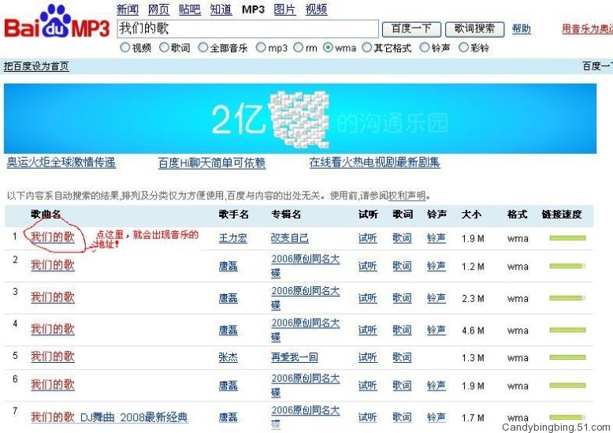Open the 权利声明 link
613x433 pixels.
click(407, 196)
